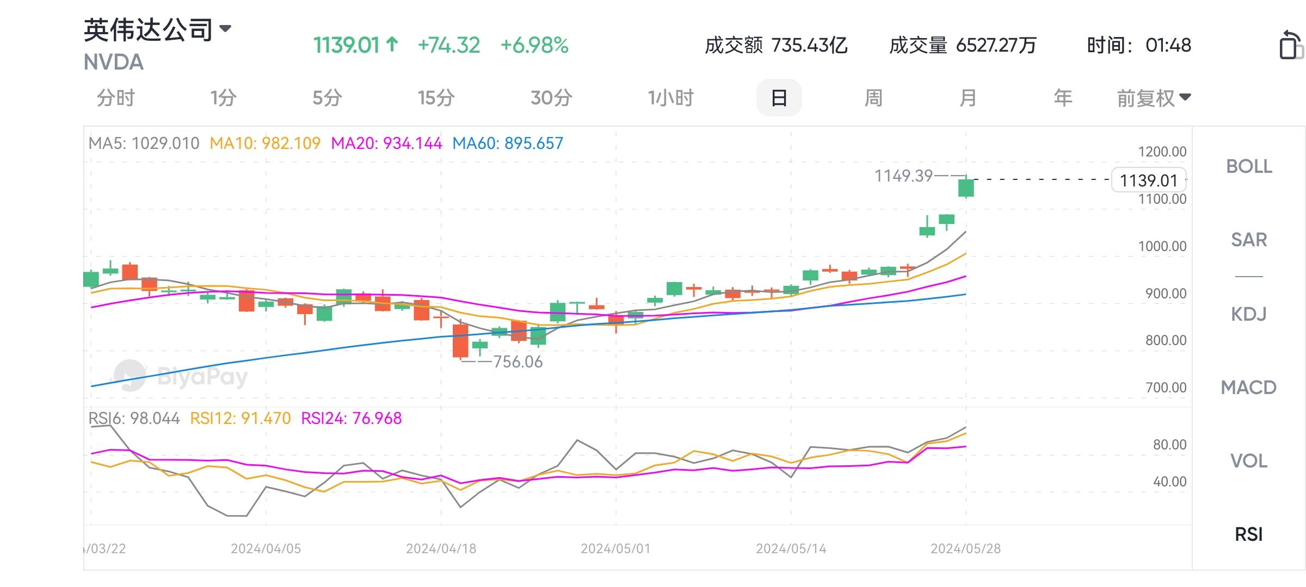The height and width of the screenshot is (587, 1306).
Task: Click the +6.98% change percentage
Action: 534,45
